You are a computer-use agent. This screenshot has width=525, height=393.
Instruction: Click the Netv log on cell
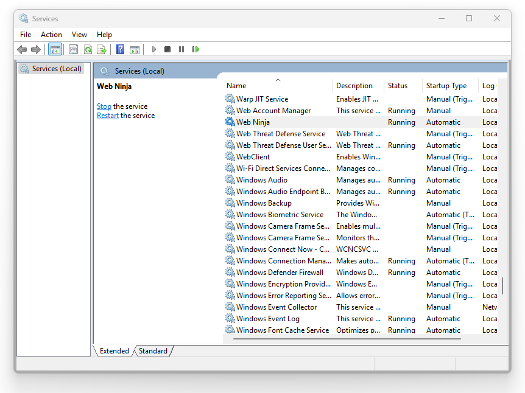490,307
